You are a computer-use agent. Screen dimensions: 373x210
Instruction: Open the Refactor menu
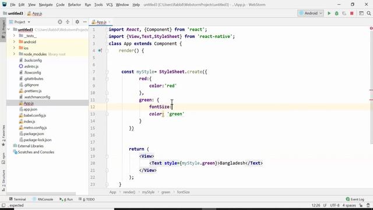click(75, 5)
